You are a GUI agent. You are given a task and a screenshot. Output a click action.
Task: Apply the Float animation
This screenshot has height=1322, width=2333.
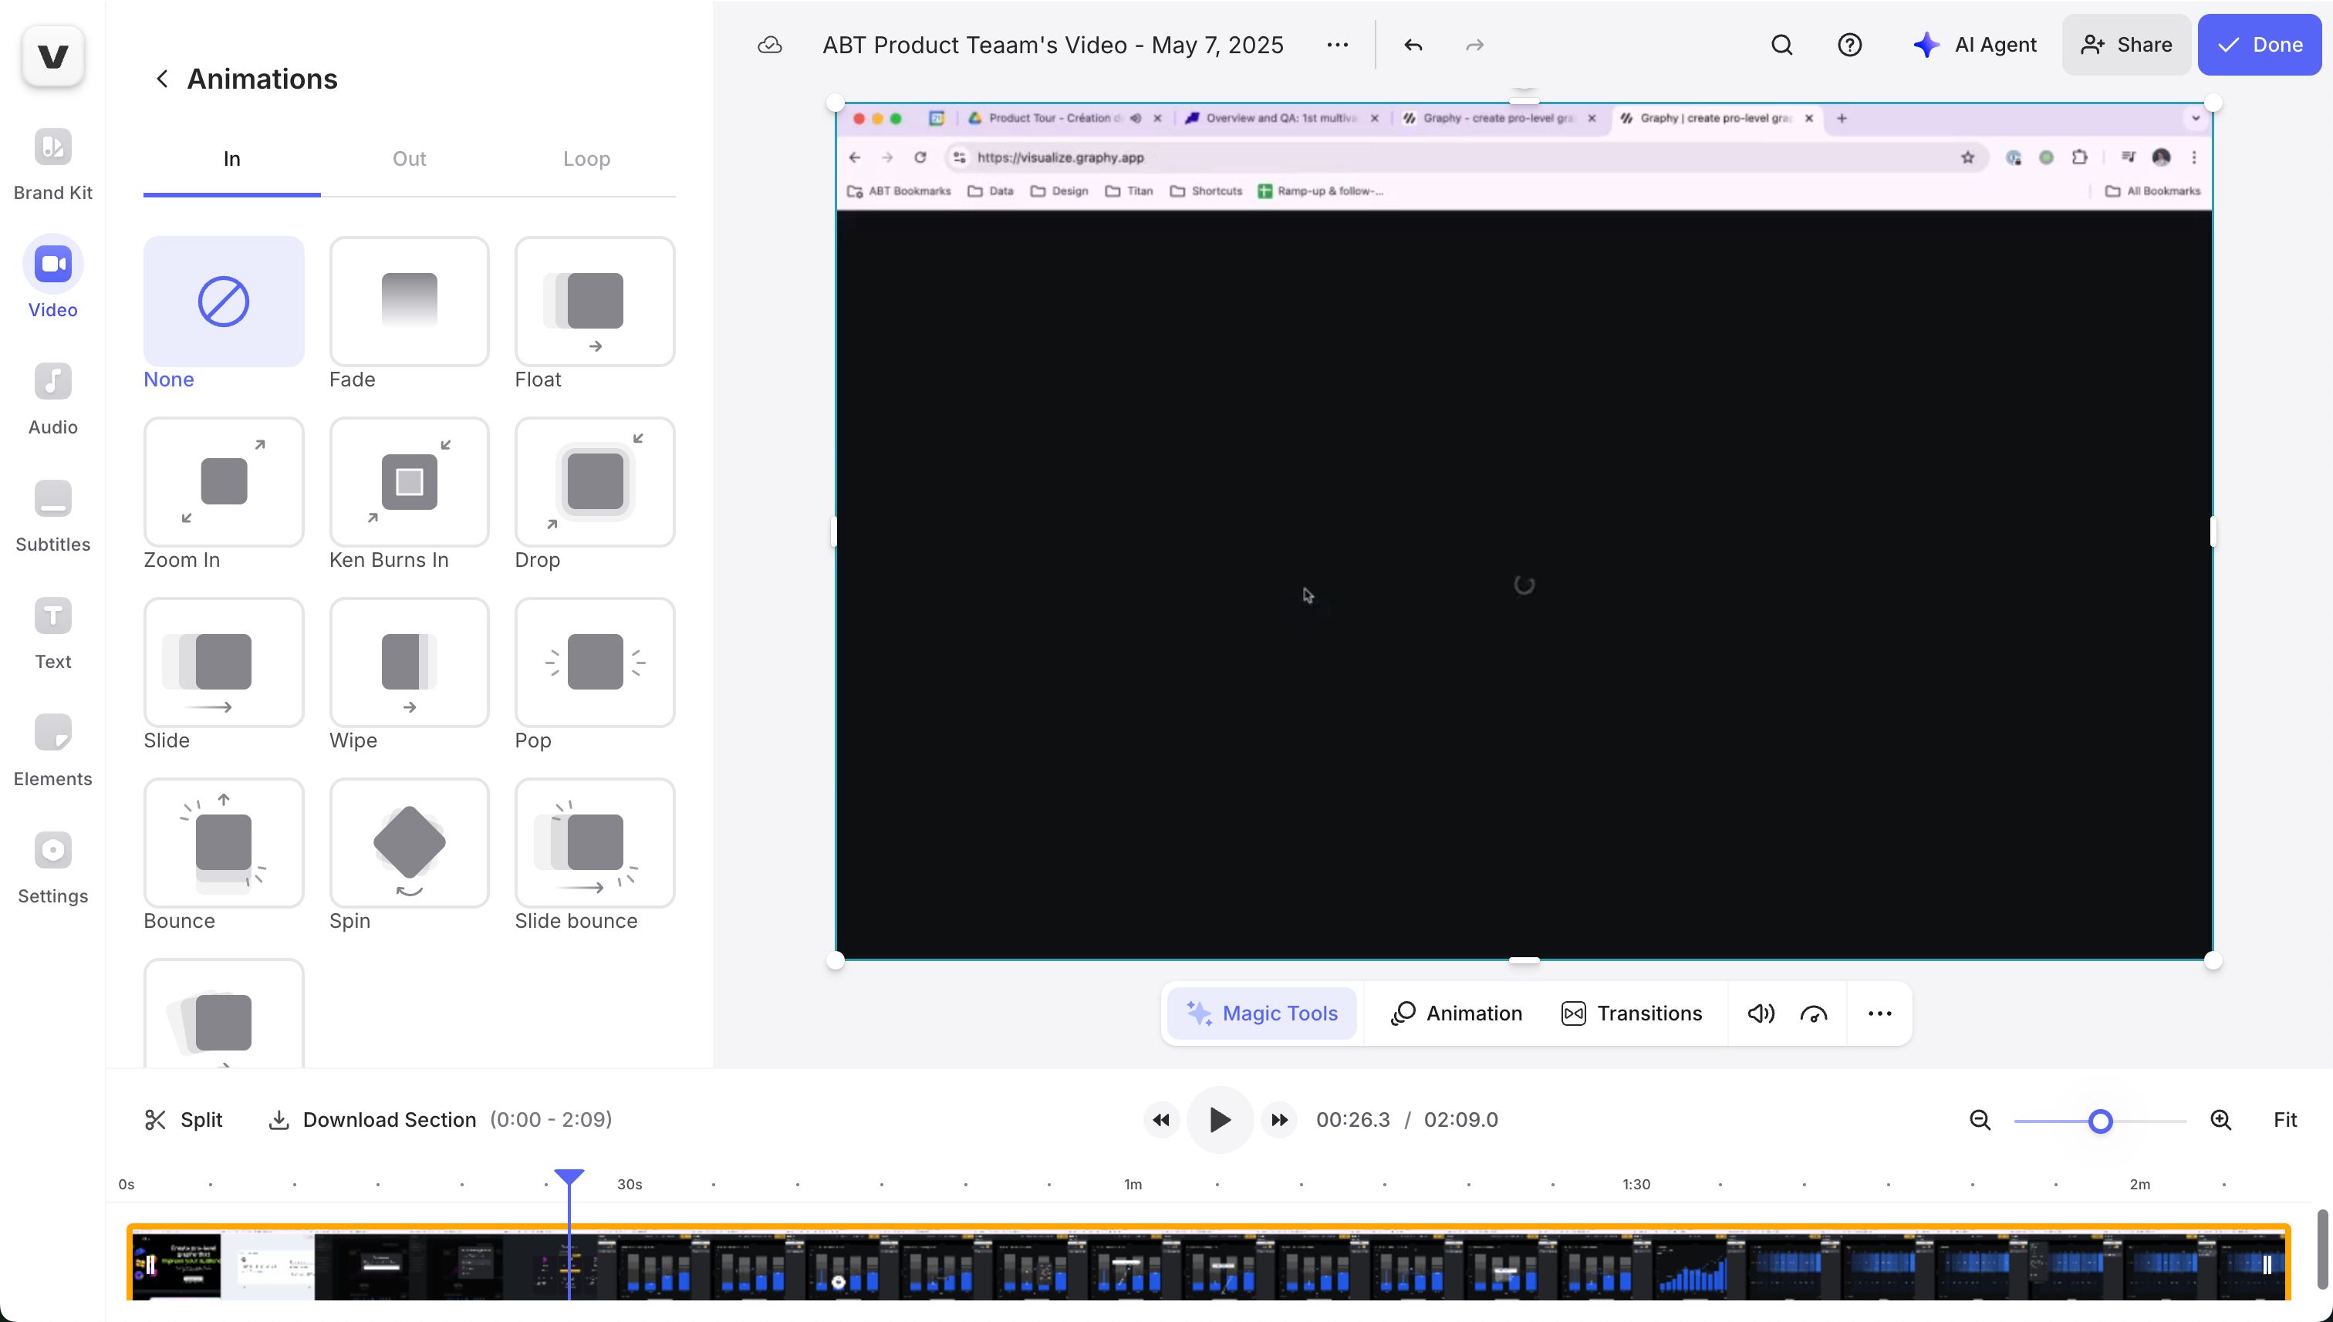pos(595,302)
